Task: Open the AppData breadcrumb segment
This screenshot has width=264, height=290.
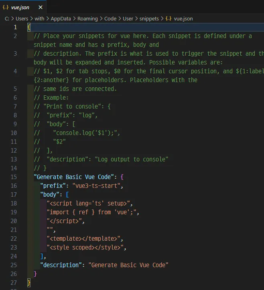Action: coord(61,19)
